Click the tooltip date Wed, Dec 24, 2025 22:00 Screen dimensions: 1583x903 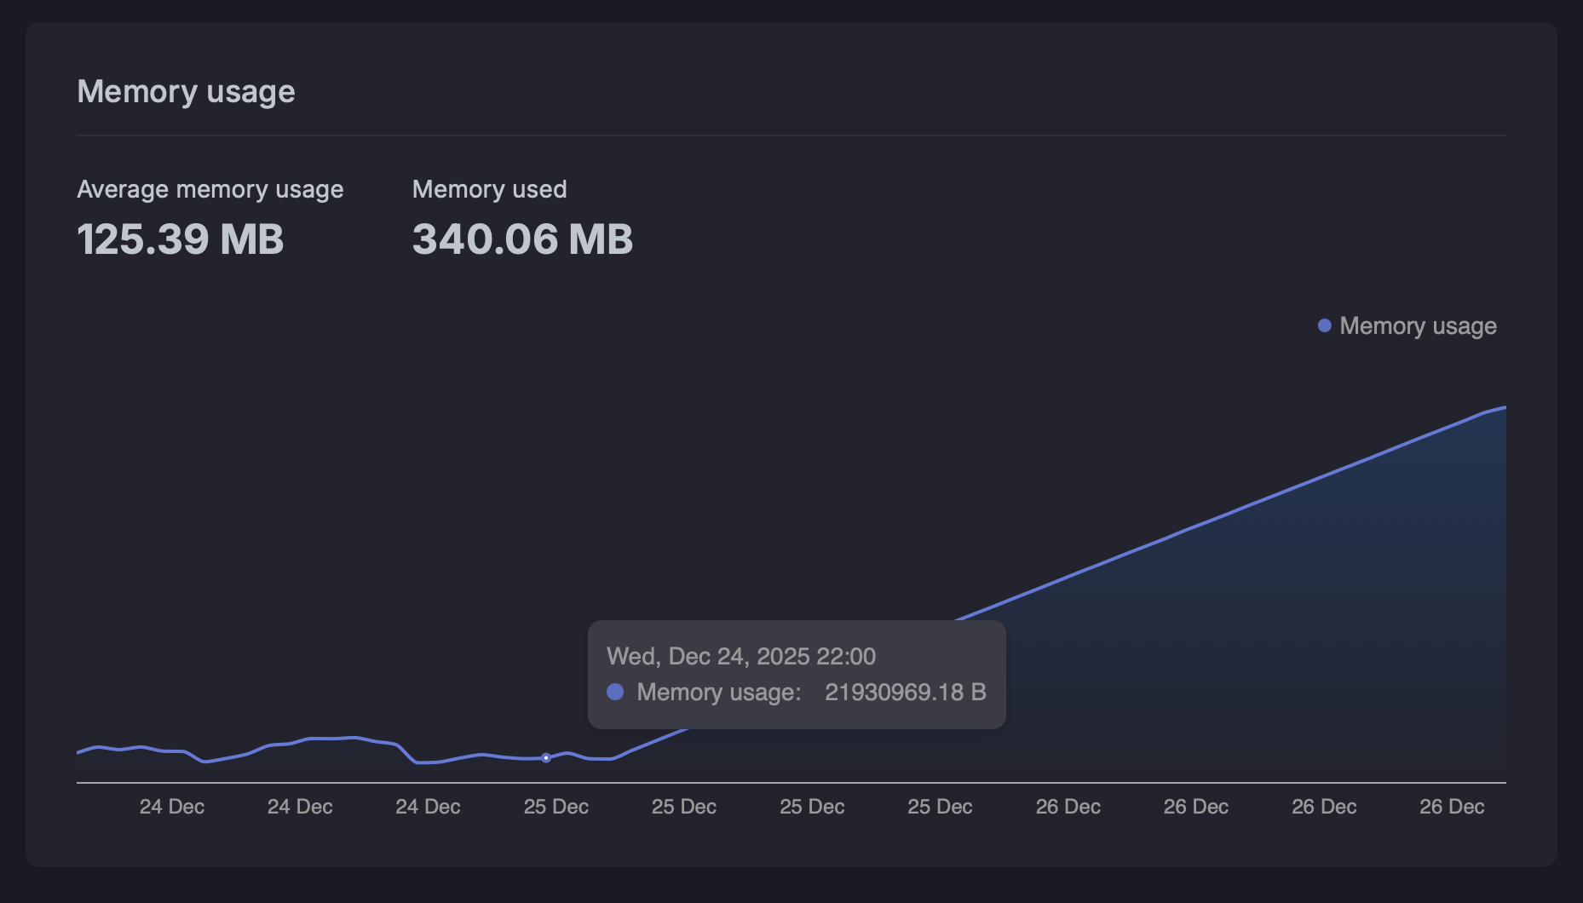(x=740, y=656)
